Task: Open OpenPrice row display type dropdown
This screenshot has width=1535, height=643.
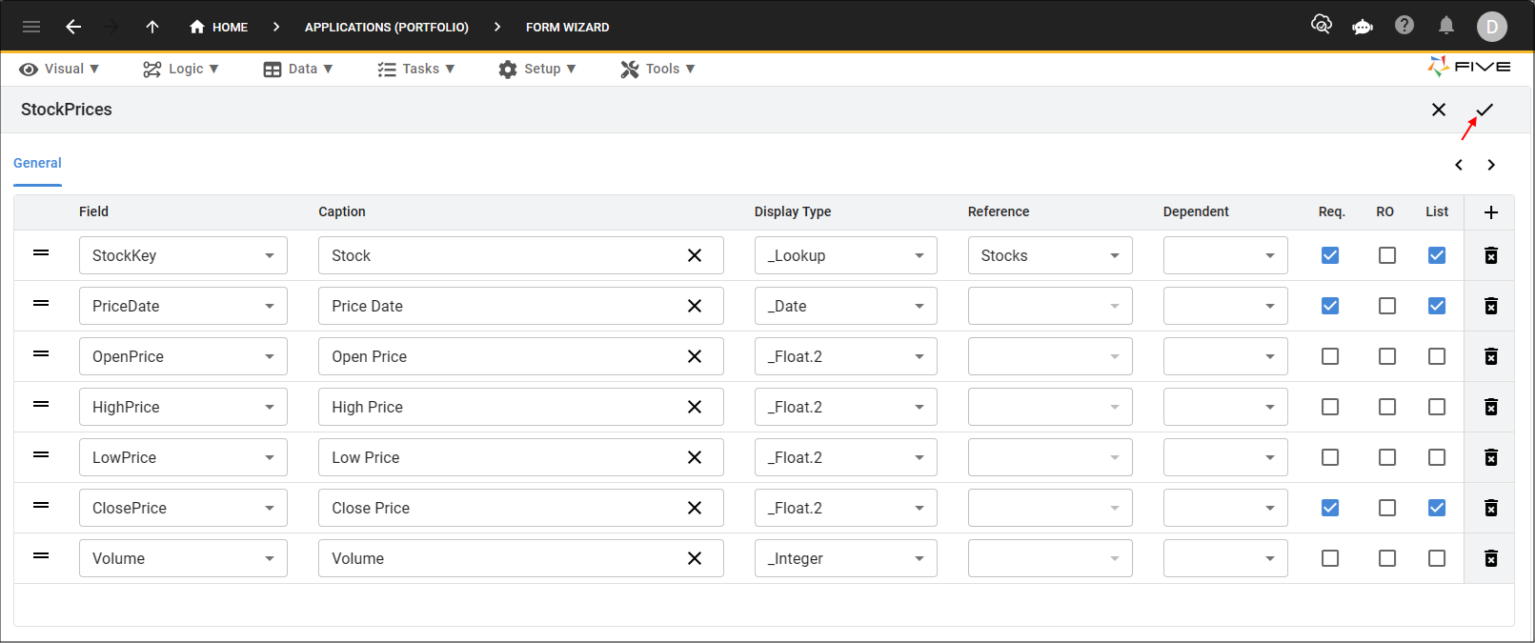Action: [846, 356]
